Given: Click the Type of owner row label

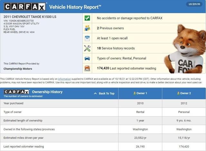Looking at the screenshot, I should (x=13, y=112).
